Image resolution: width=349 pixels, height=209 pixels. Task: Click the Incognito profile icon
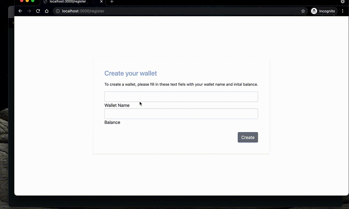click(x=314, y=11)
